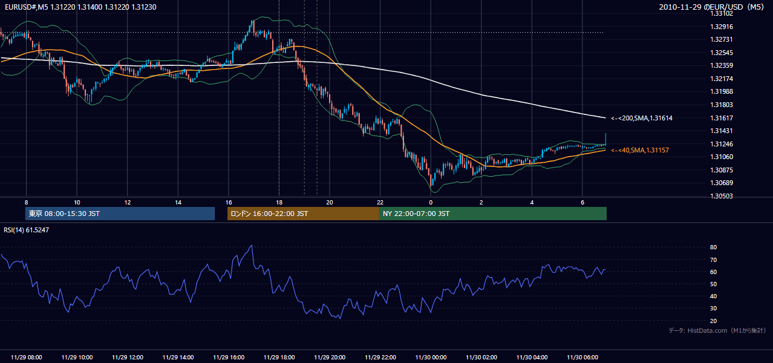The width and height of the screenshot is (773, 363).
Task: Click price axis label 1.32731
Action: point(721,39)
